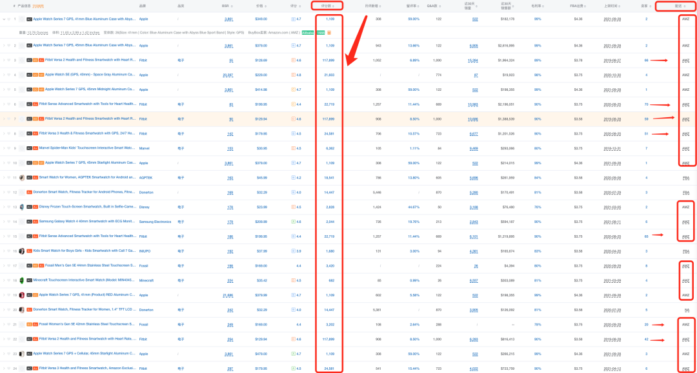Click green rating icon beside 4.6 in row 14
Viewport: 697px width, 373px height.
click(294, 222)
